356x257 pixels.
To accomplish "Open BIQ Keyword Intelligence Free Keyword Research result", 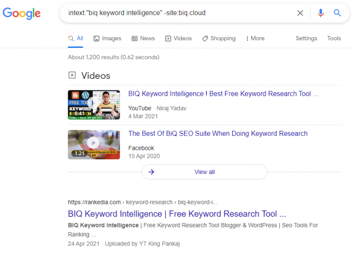I will coord(177,214).
